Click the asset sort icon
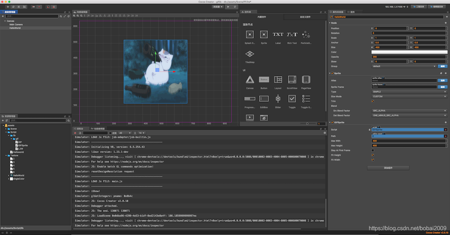Image resolution: width=450 pixels, height=235 pixels. click(7, 120)
